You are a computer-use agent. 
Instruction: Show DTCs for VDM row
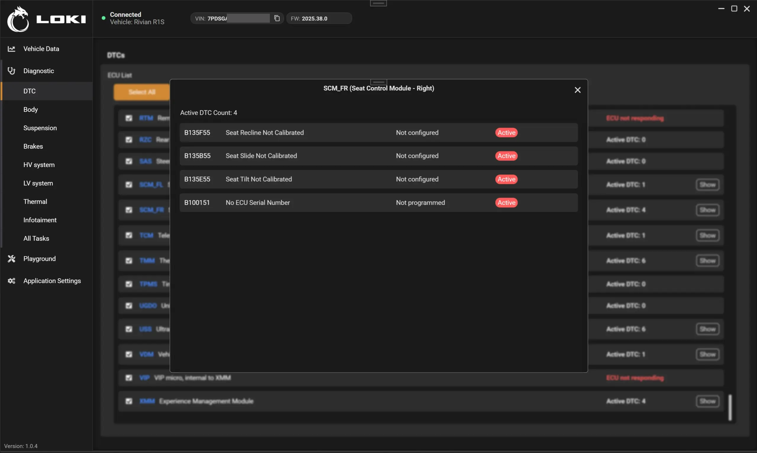pos(708,355)
